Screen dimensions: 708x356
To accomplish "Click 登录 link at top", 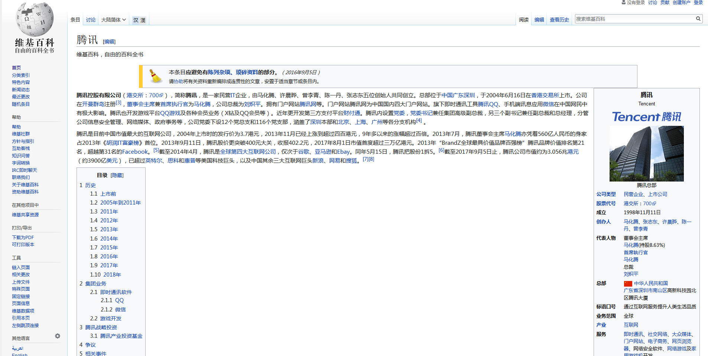I will 698,3.
